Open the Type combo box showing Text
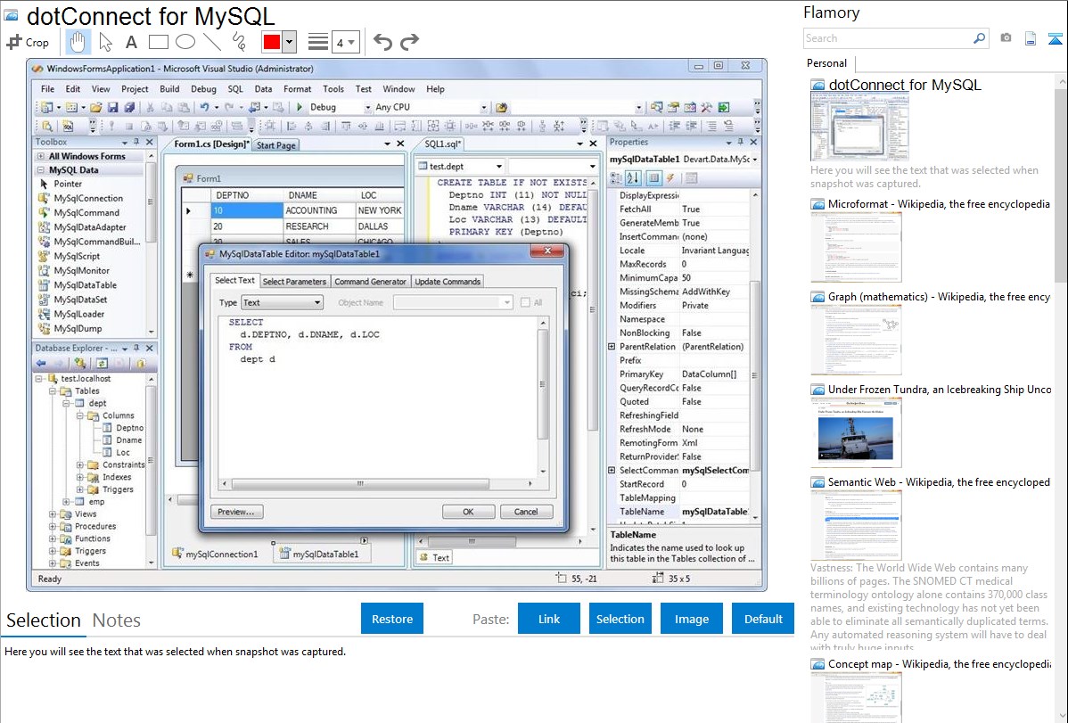This screenshot has width=1068, height=723. point(282,302)
